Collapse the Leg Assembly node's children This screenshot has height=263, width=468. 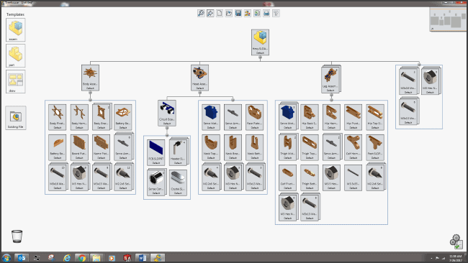coord(331,95)
